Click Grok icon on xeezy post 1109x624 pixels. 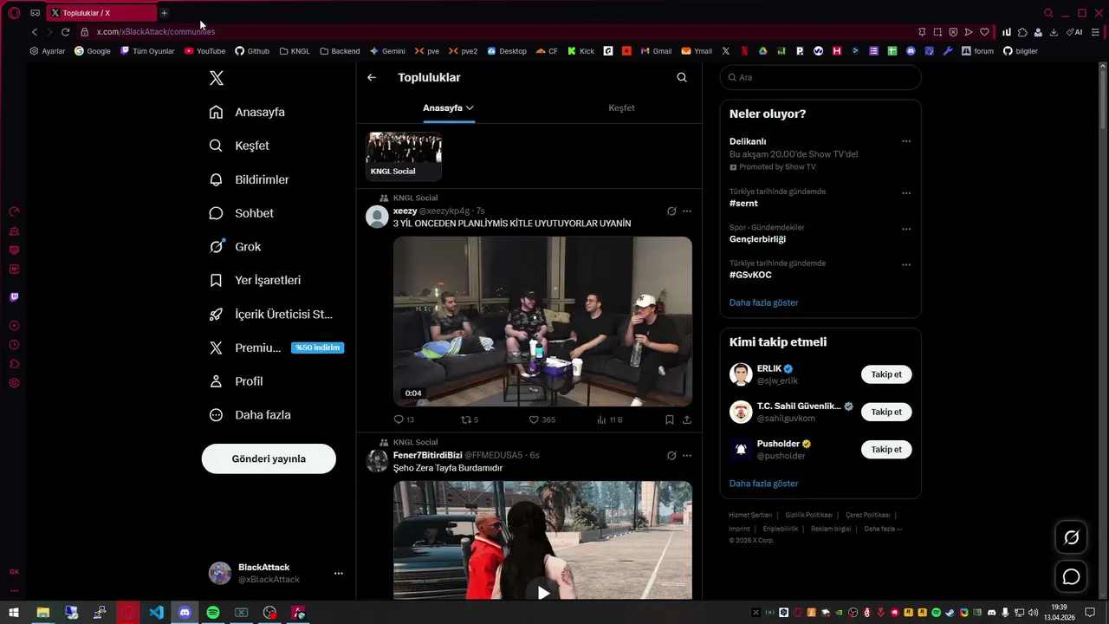[x=671, y=211]
